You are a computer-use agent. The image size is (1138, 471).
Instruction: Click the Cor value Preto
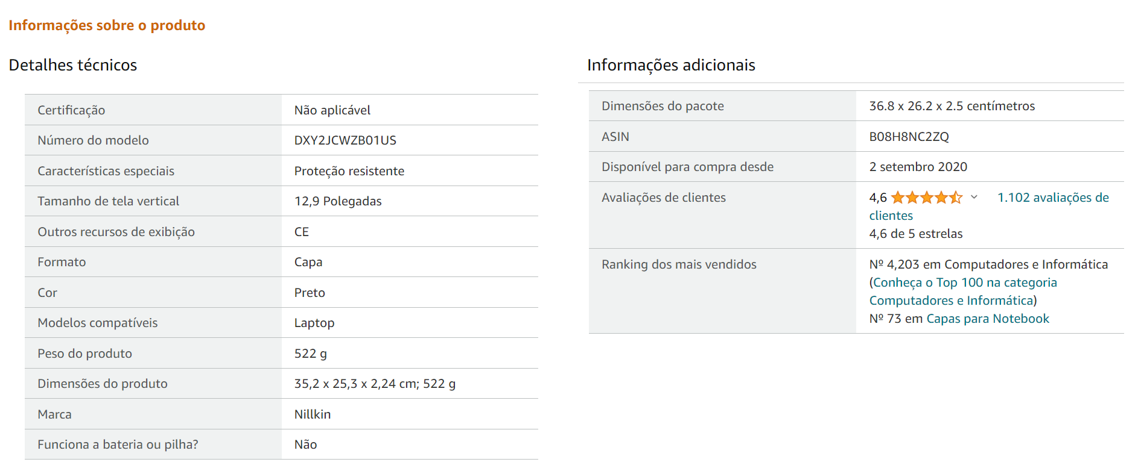[310, 293]
